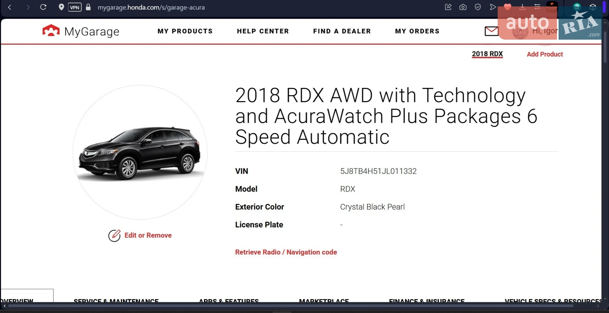Open MY ORDERS
This screenshot has width=609, height=313.
tap(417, 31)
